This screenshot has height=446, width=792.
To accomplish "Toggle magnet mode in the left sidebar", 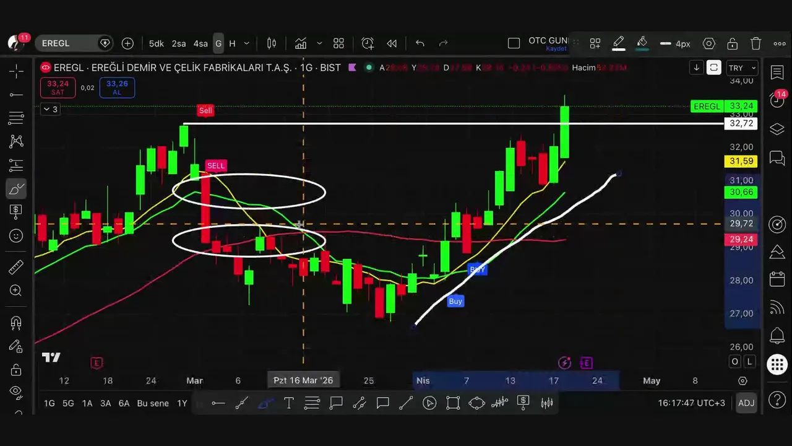I will click(x=17, y=323).
